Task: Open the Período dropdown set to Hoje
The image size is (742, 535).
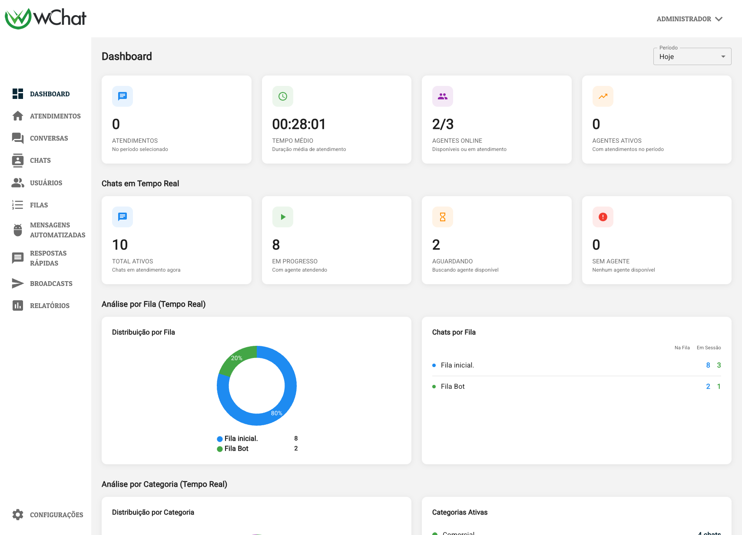Action: click(x=692, y=56)
